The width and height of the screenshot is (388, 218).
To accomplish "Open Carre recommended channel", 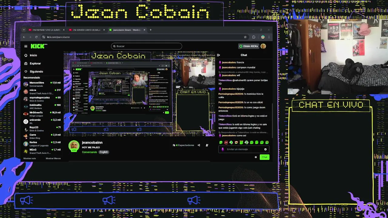I will pos(42,136).
